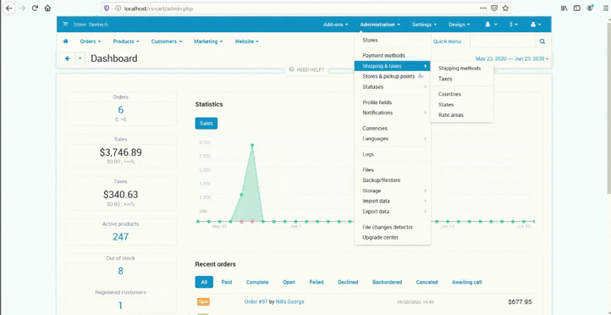Select Shipping methods from submenu
611x315 pixels.
460,69
